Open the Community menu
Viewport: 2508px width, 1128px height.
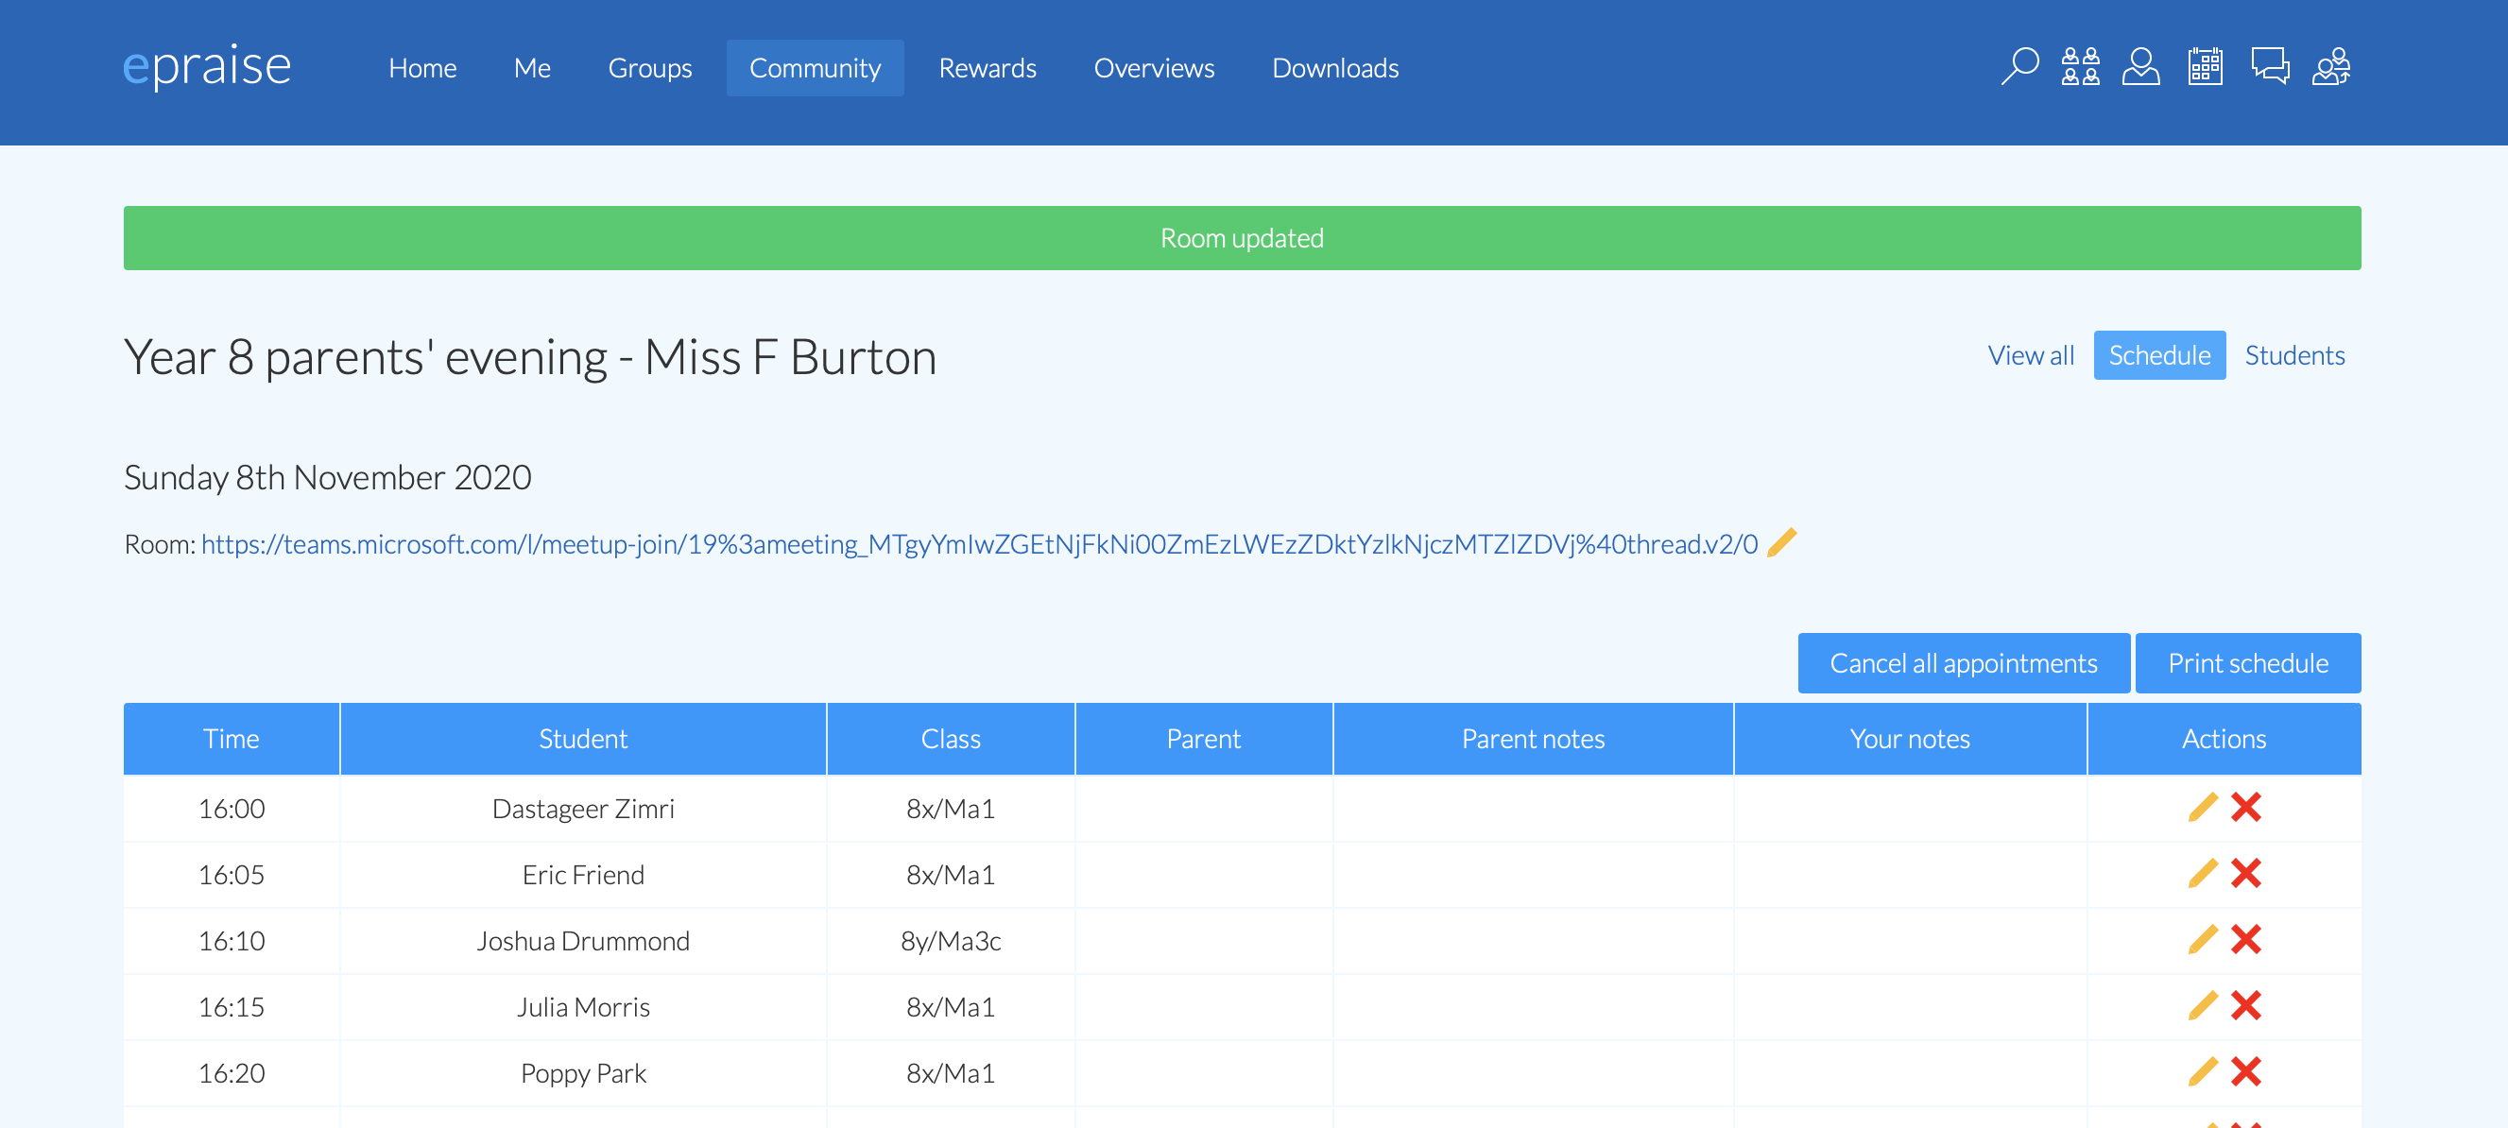click(x=815, y=68)
